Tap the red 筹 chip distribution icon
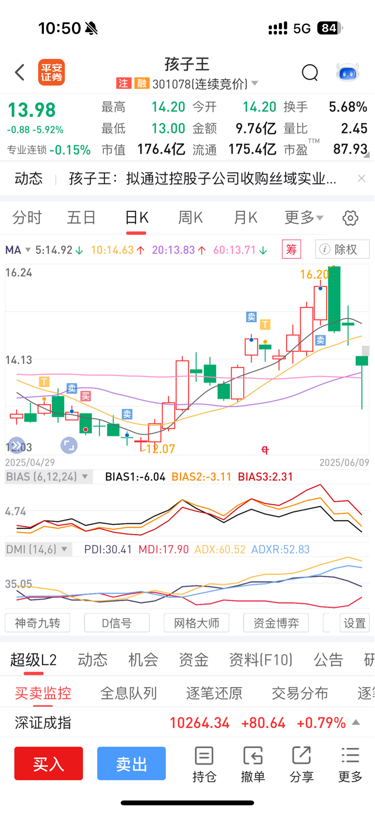 pyautogui.click(x=292, y=250)
